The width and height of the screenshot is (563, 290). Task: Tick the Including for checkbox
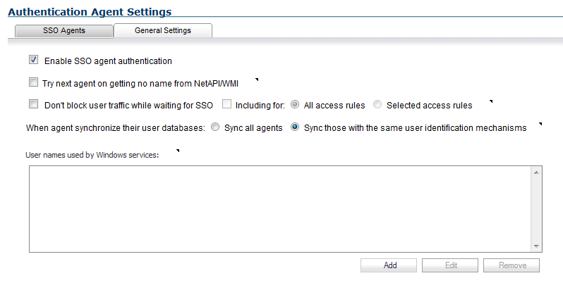pos(226,104)
